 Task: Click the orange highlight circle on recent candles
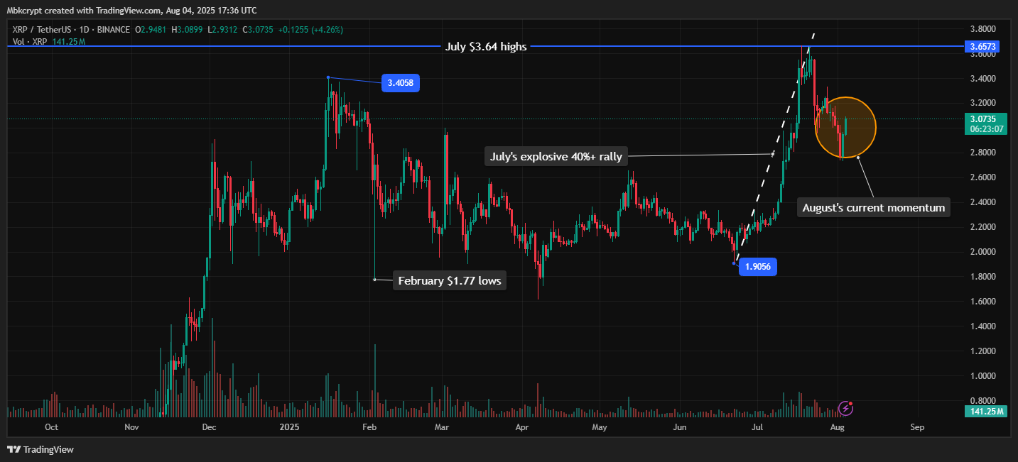[x=845, y=127]
